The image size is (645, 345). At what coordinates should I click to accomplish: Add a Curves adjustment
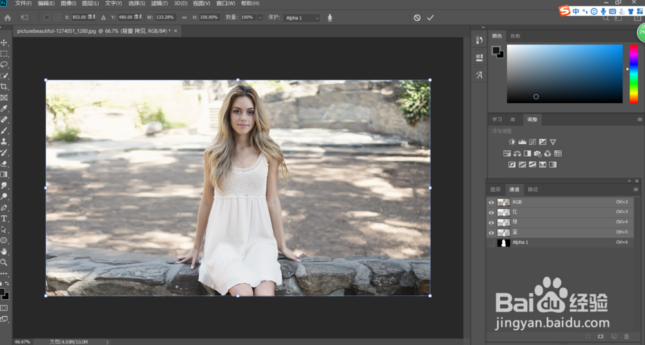coord(532,142)
